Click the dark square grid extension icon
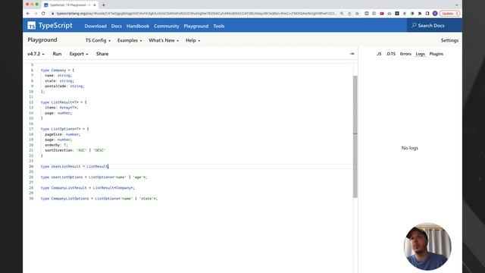 (x=397, y=14)
